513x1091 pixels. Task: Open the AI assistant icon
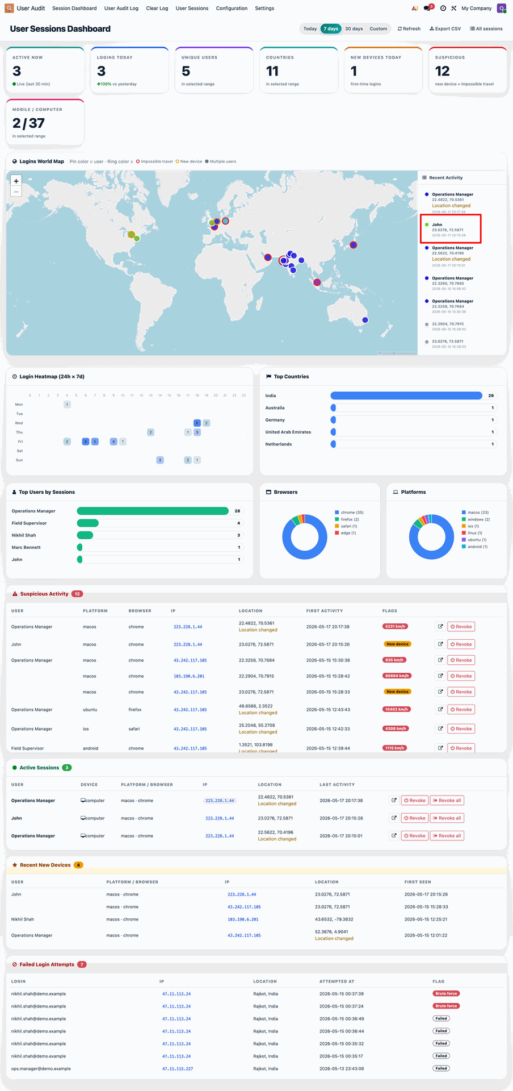click(x=415, y=9)
